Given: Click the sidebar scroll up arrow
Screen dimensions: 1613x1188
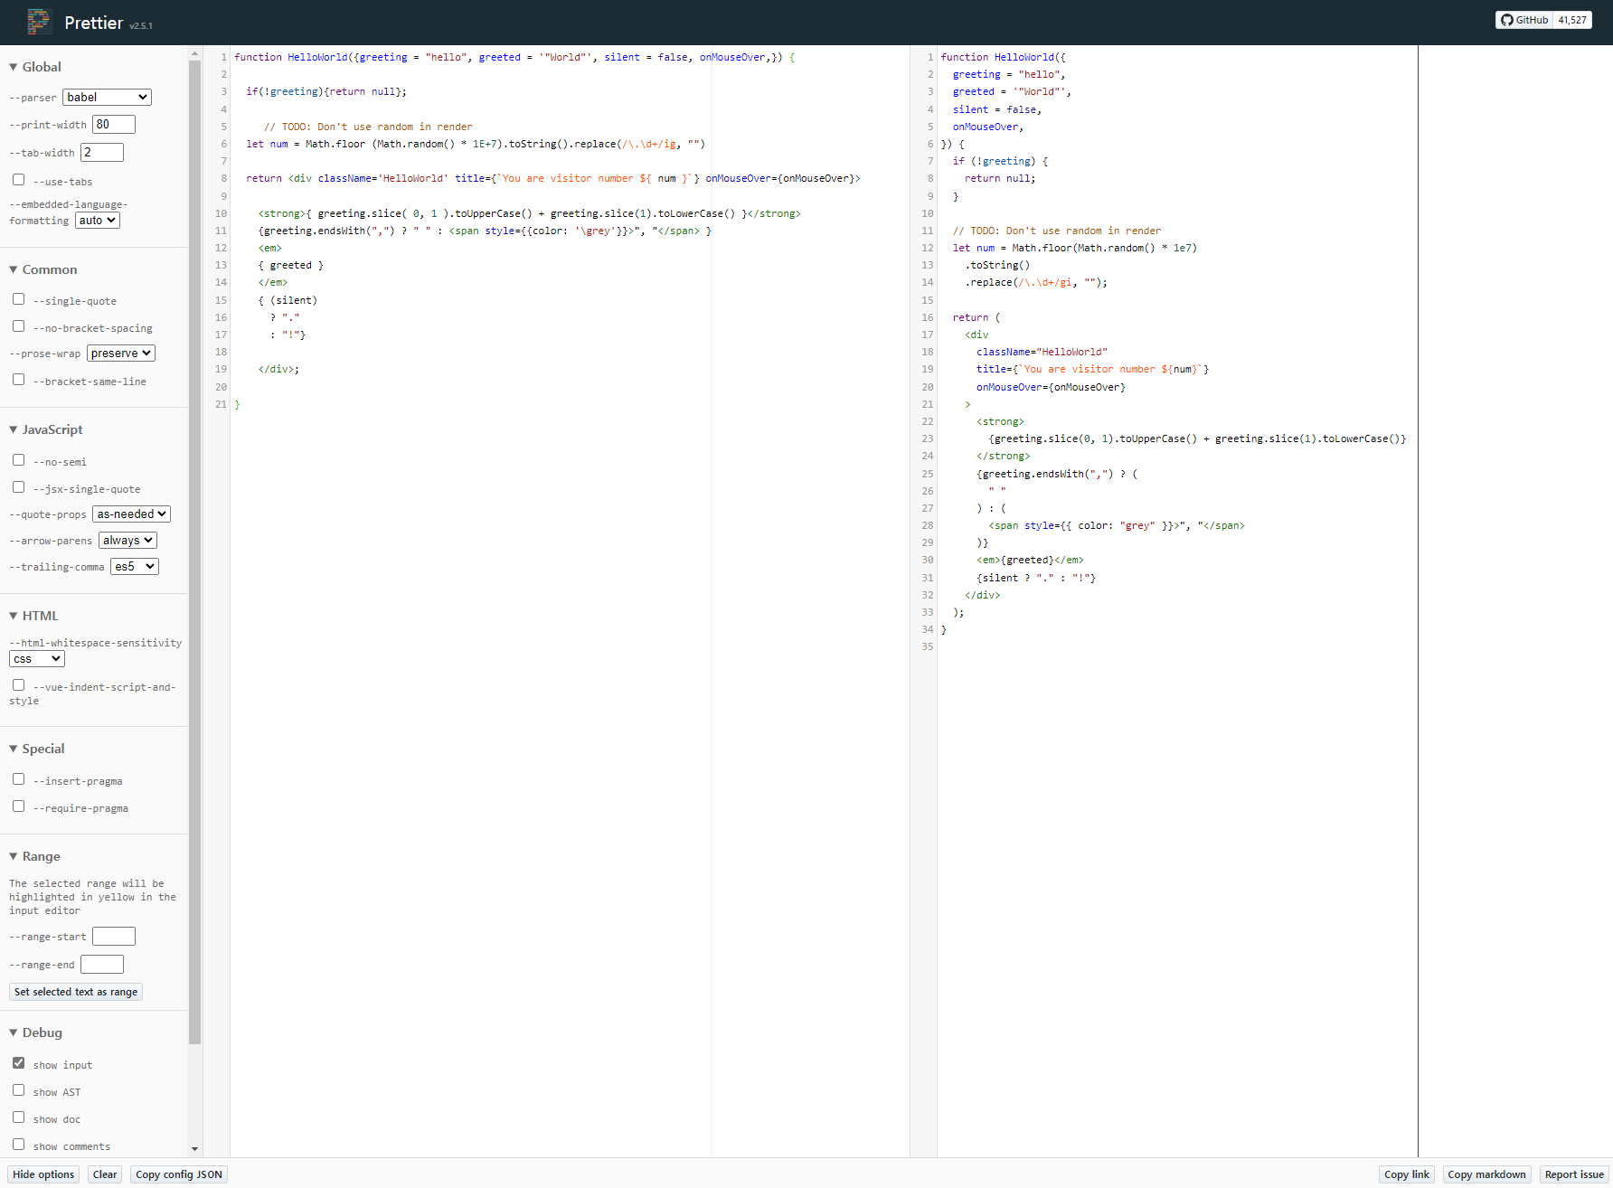Looking at the screenshot, I should pyautogui.click(x=194, y=54).
